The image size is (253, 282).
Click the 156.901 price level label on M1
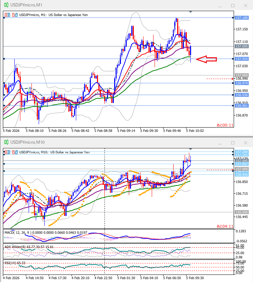click(242, 105)
